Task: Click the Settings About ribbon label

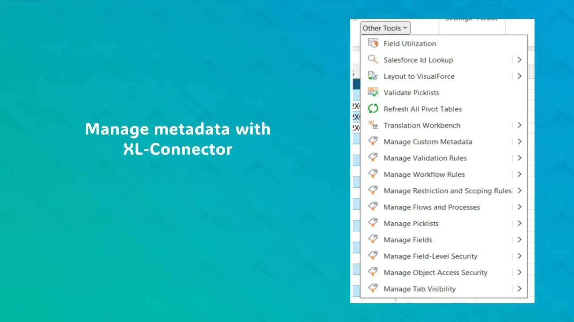Action: point(471,20)
